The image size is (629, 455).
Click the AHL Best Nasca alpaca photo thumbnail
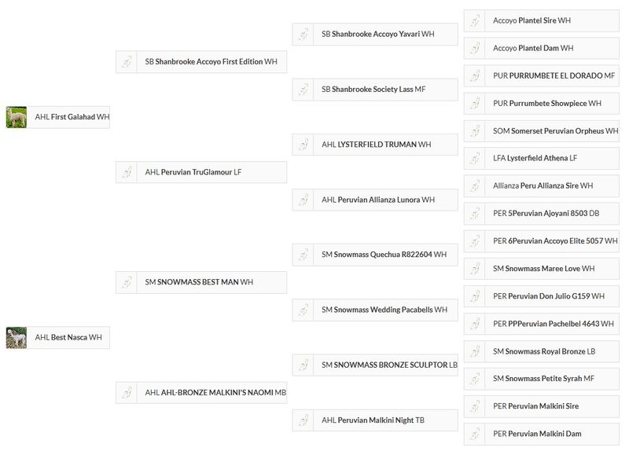click(x=17, y=338)
